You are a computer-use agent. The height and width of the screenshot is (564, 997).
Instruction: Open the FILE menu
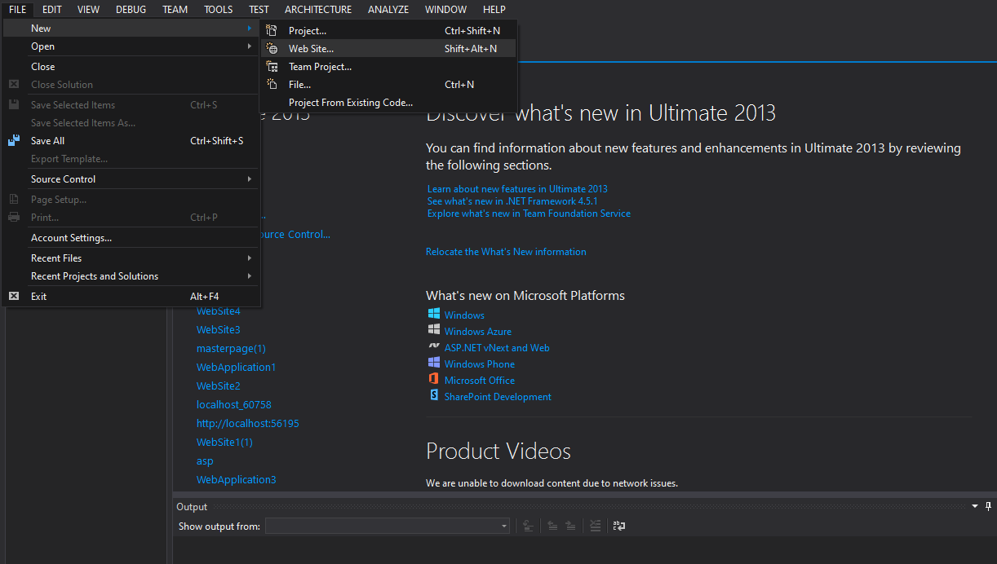pos(18,9)
